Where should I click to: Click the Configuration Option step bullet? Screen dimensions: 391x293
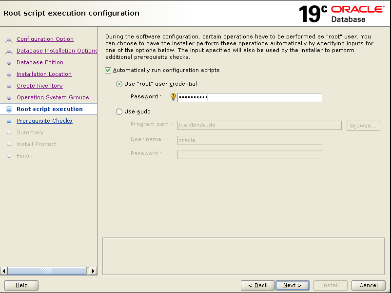(9, 39)
